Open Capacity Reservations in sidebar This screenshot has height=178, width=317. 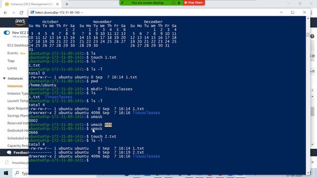(18, 145)
